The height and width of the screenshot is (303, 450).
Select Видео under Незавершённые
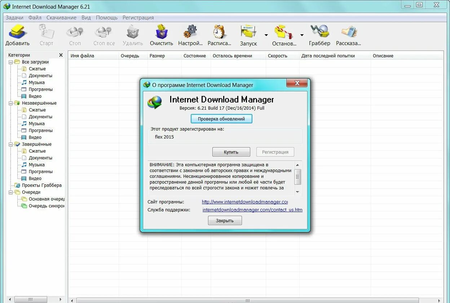tap(35, 137)
